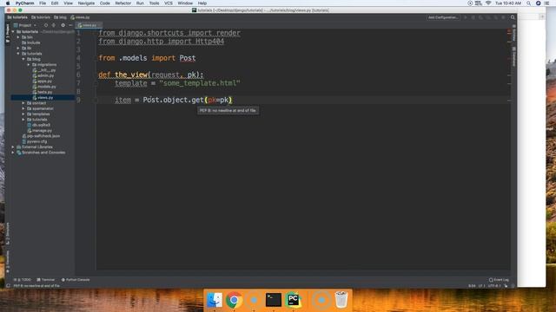The image size is (556, 312).
Task: Click the Run button in the toolbar
Action: 466,17
